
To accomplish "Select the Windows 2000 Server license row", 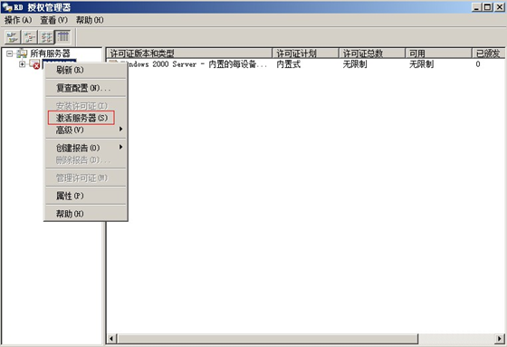I will (x=306, y=64).
